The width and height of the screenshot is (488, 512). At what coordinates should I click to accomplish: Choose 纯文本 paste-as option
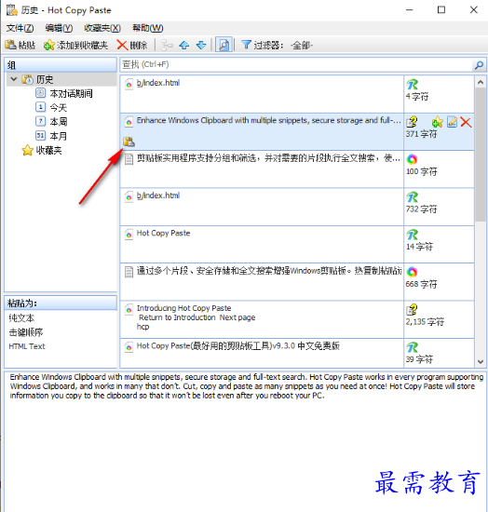coord(21,317)
